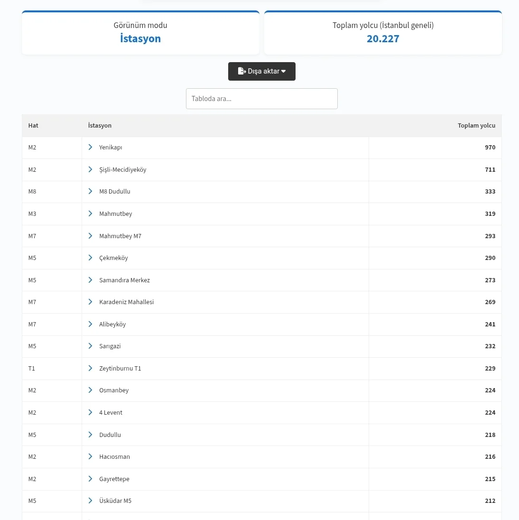Click the chevron icon next to Samandıra Merkez

[x=90, y=280]
